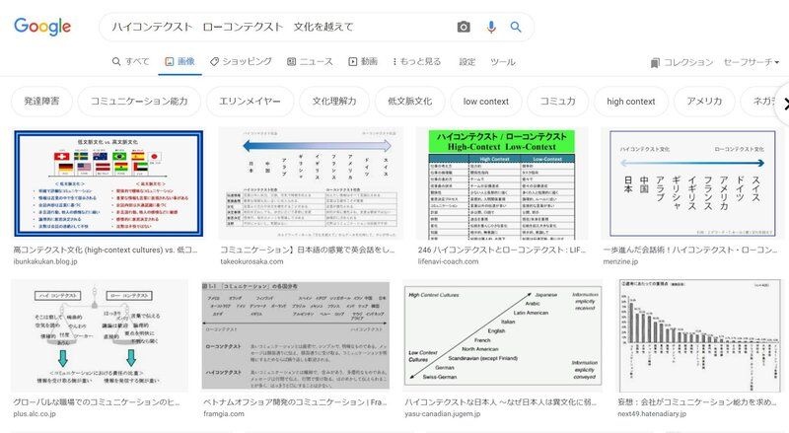789x433 pixels.
Task: Start voice search with microphone icon
Action: coord(490,27)
